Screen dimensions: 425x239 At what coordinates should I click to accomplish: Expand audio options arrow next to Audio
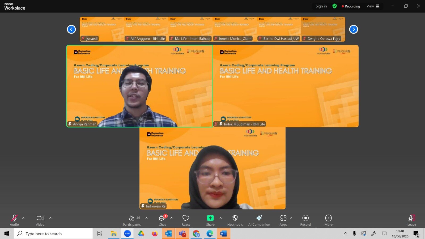23,218
